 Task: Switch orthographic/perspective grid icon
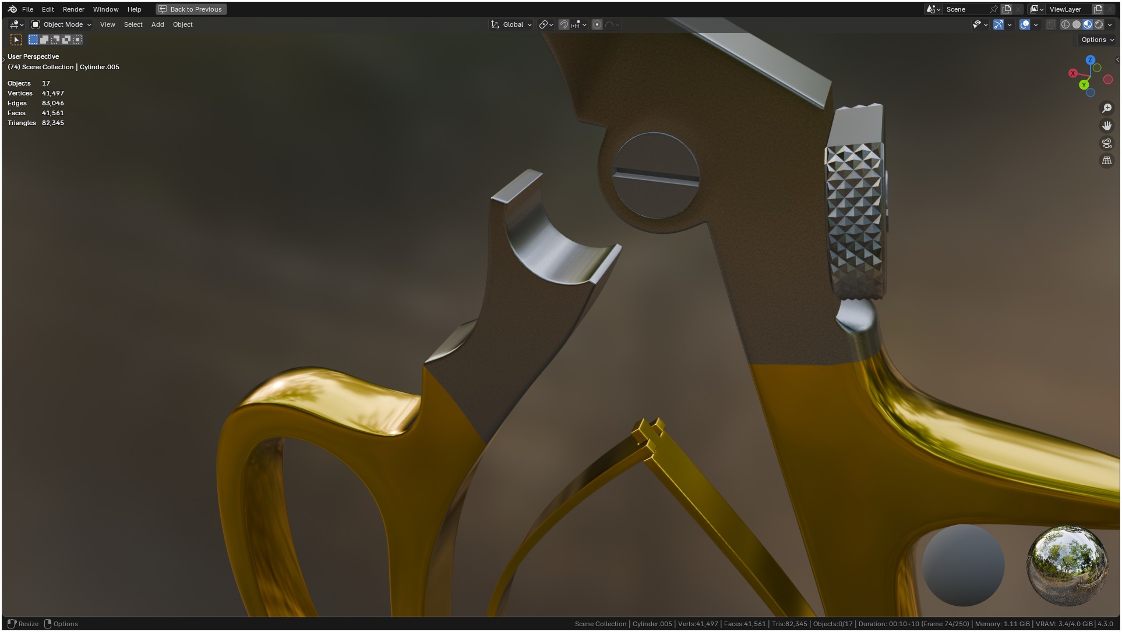[x=1107, y=161]
